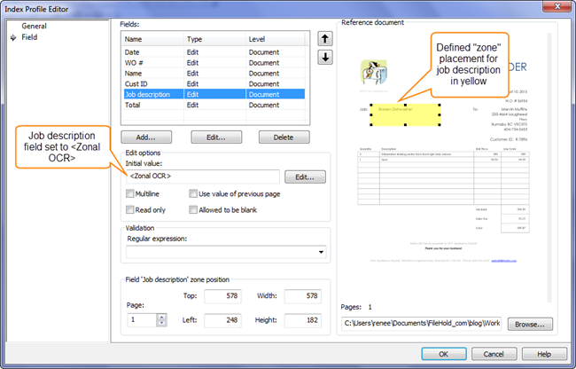Sort by the Name column header
The image size is (576, 369).
[x=152, y=39]
